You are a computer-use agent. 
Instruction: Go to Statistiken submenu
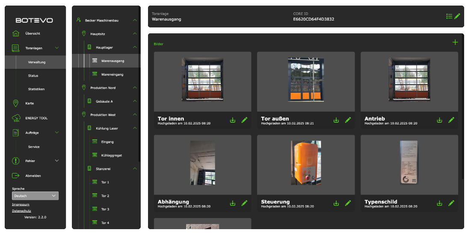click(x=36, y=89)
